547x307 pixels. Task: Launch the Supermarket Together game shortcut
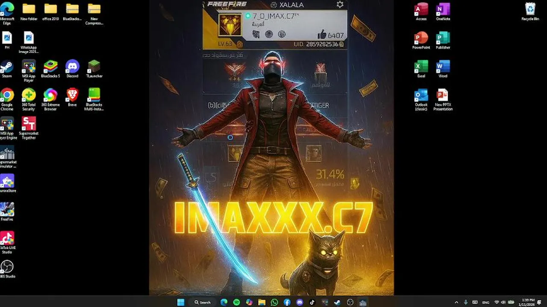[x=29, y=128]
